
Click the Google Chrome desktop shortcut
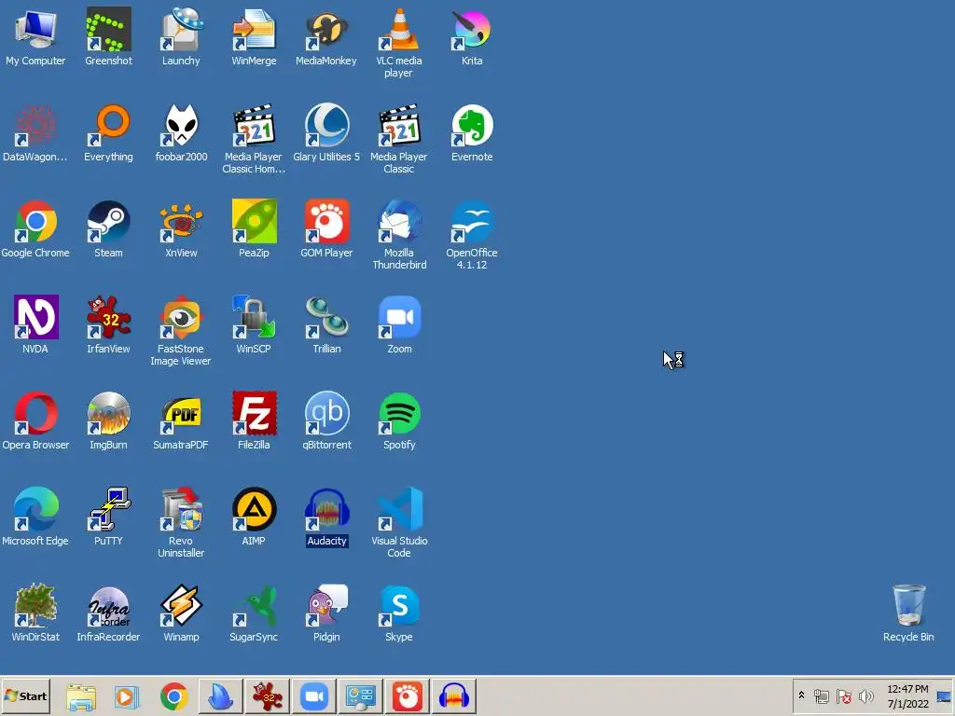[x=35, y=229]
